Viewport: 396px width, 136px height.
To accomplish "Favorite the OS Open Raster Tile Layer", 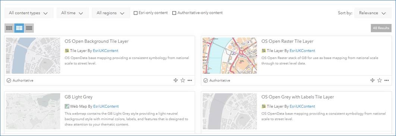I will [379, 81].
